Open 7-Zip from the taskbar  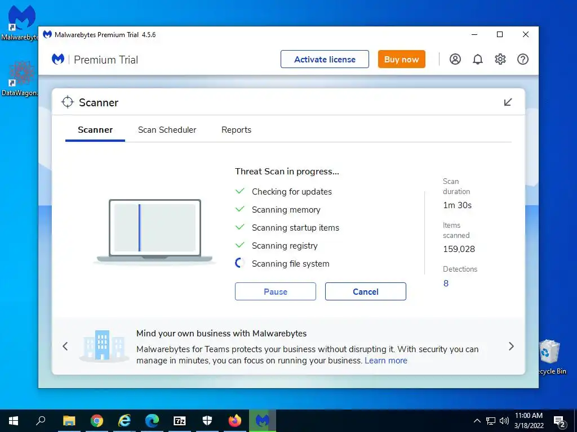pos(180,421)
